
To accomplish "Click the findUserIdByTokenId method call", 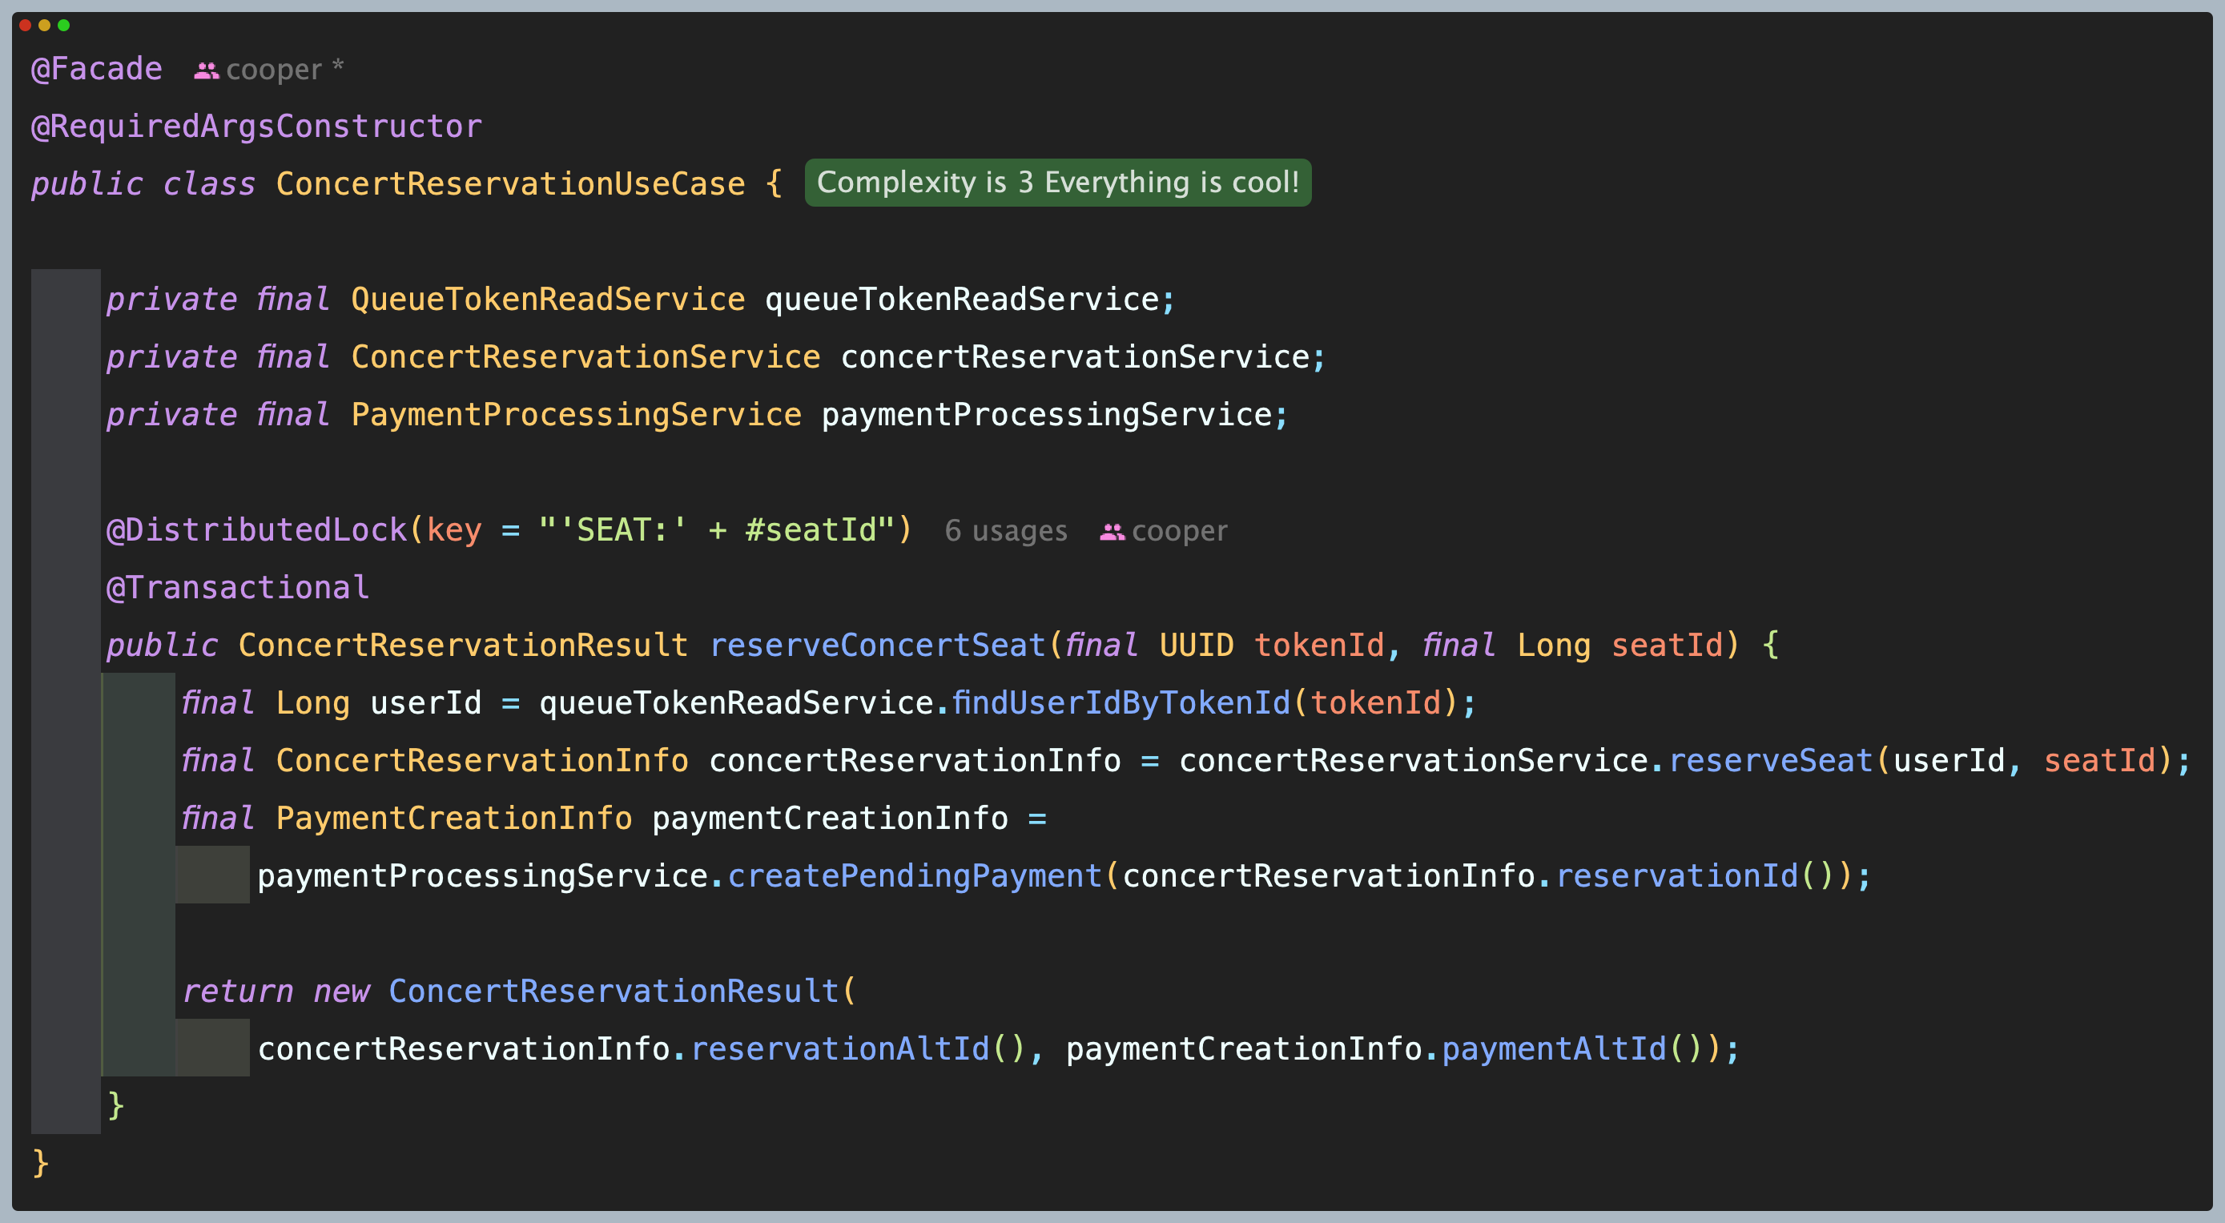I will 1121,702.
